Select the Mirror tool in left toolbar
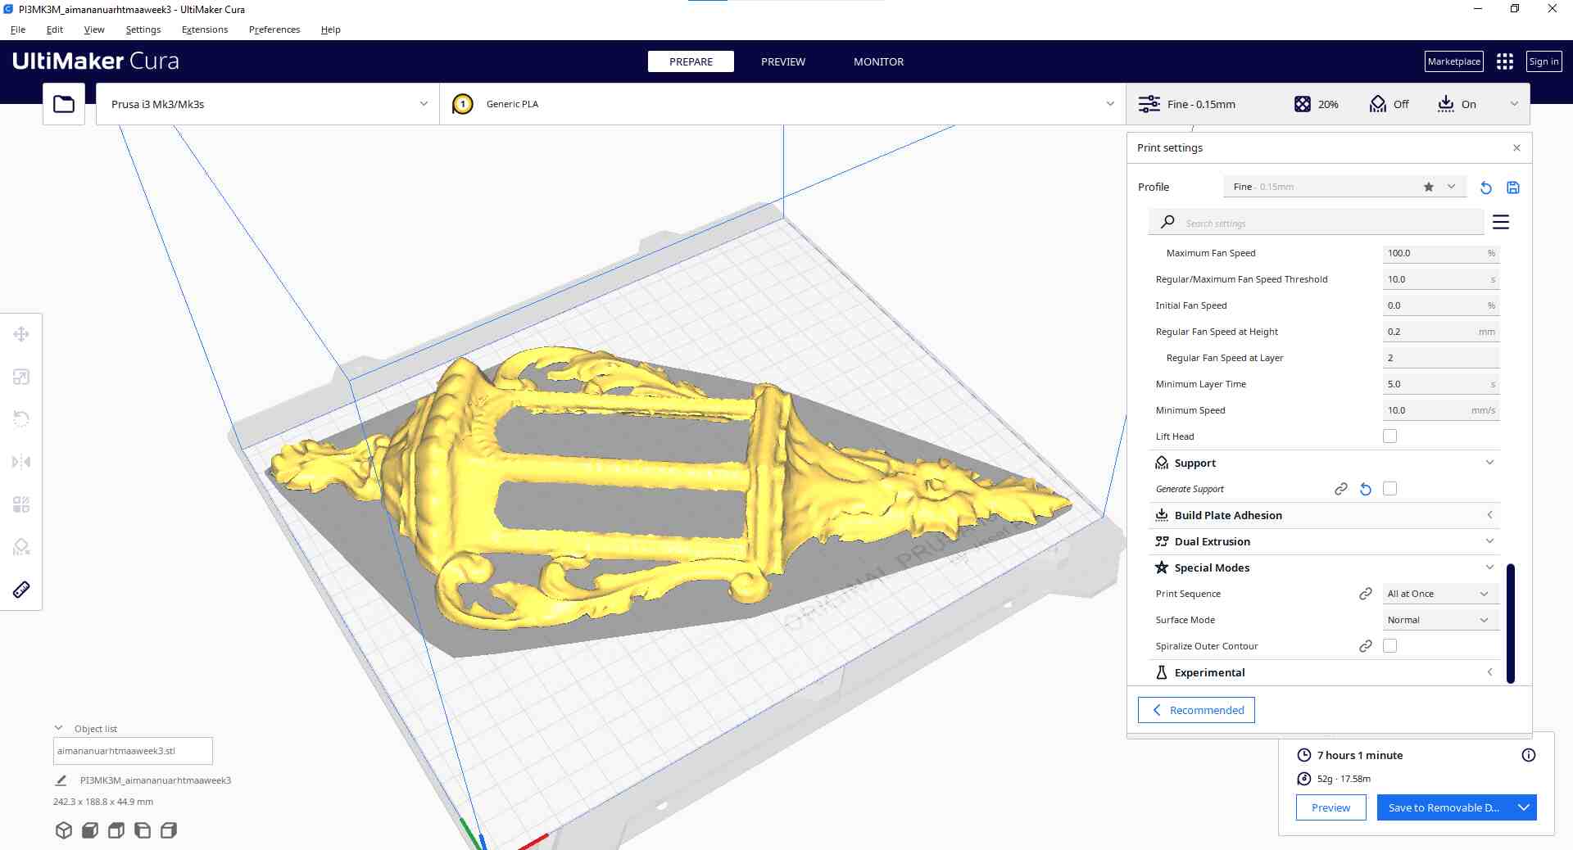Image resolution: width=1573 pixels, height=850 pixels. (21, 462)
